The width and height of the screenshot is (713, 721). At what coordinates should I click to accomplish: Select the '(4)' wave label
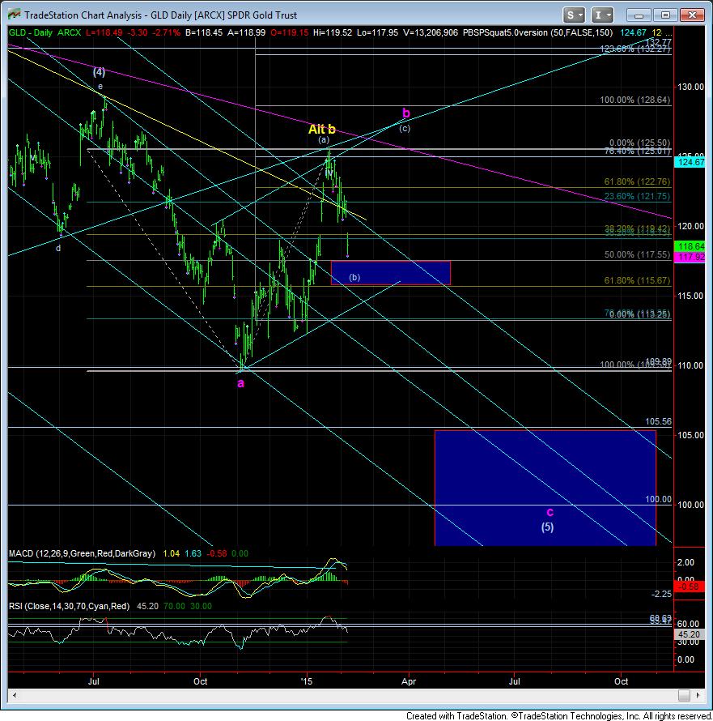[100, 72]
